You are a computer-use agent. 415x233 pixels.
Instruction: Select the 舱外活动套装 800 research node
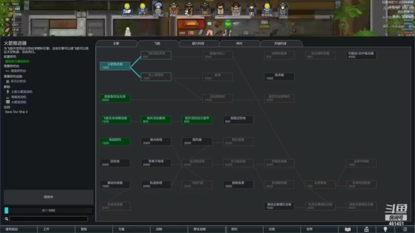click(x=156, y=120)
